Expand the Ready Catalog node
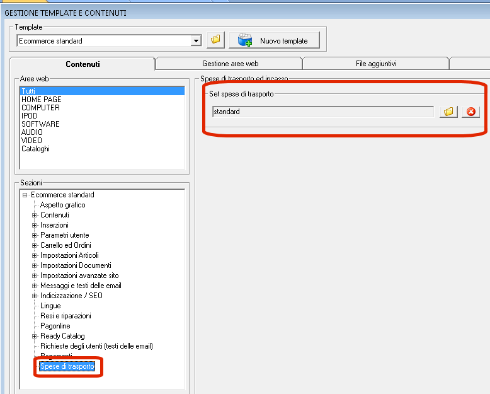The image size is (490, 394). [35, 336]
